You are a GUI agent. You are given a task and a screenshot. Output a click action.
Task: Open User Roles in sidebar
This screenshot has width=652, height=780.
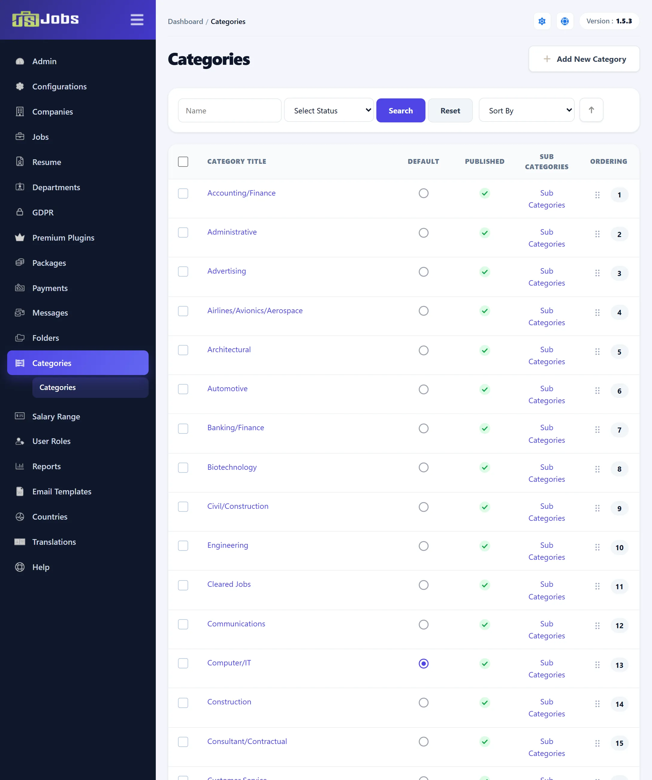click(78, 441)
